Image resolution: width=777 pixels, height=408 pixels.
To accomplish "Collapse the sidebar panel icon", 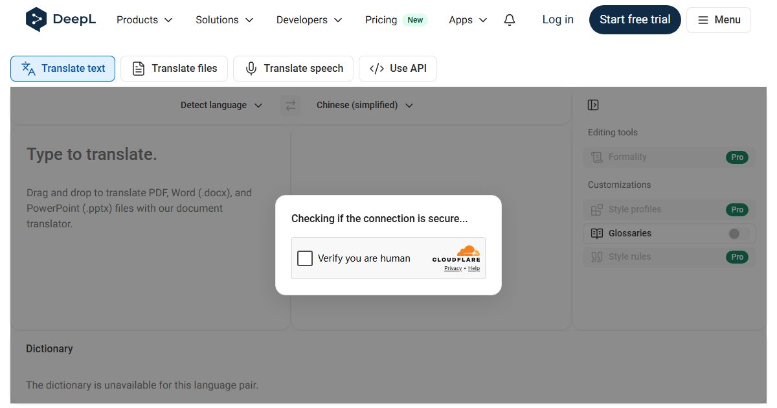I will [593, 105].
